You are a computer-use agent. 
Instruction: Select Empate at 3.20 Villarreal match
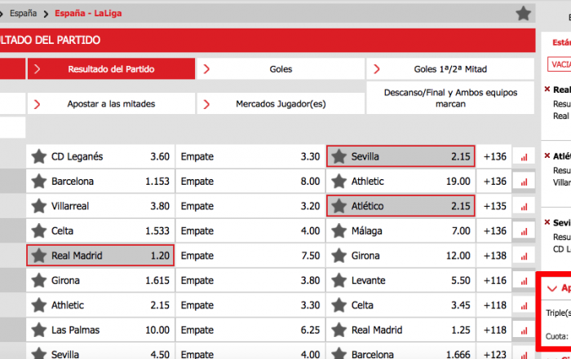tap(250, 206)
